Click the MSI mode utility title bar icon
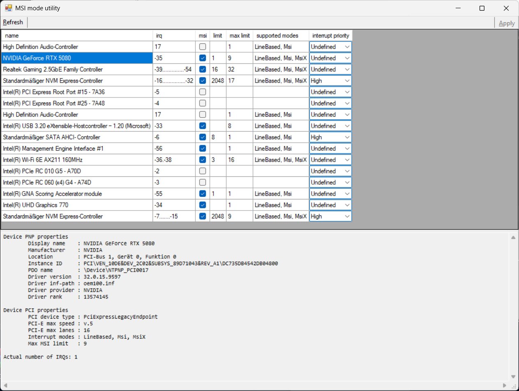The image size is (519, 391). (8, 8)
